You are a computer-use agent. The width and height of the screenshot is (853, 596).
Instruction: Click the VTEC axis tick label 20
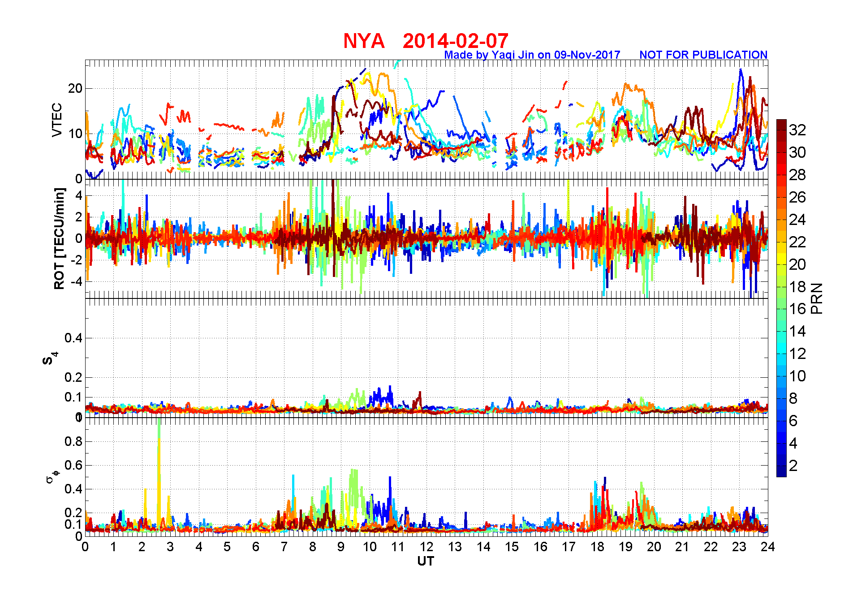(x=75, y=88)
